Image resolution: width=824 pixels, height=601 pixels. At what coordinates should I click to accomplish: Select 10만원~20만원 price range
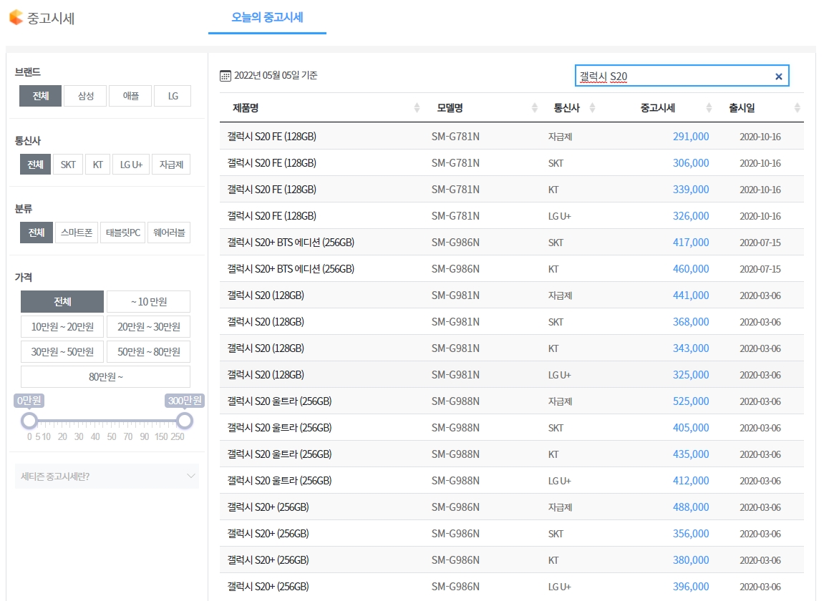pos(62,327)
